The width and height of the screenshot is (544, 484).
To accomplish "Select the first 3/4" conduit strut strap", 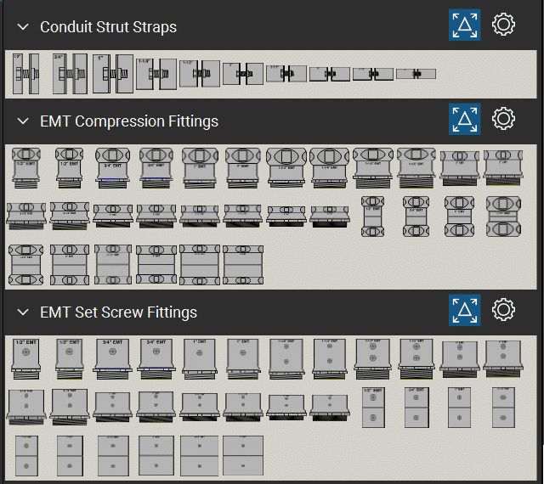I will pos(70,74).
